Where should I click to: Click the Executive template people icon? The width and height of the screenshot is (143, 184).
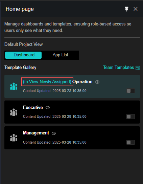14,112
